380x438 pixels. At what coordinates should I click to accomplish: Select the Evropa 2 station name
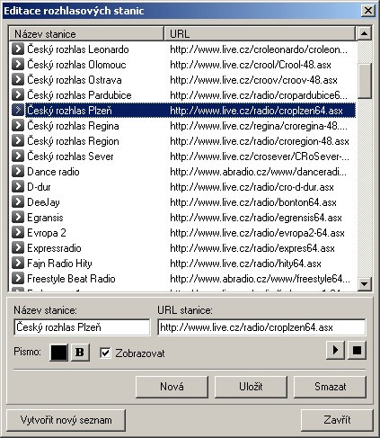pos(47,233)
